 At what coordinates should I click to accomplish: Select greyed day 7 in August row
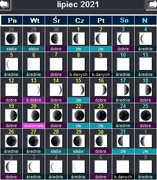point(123,157)
